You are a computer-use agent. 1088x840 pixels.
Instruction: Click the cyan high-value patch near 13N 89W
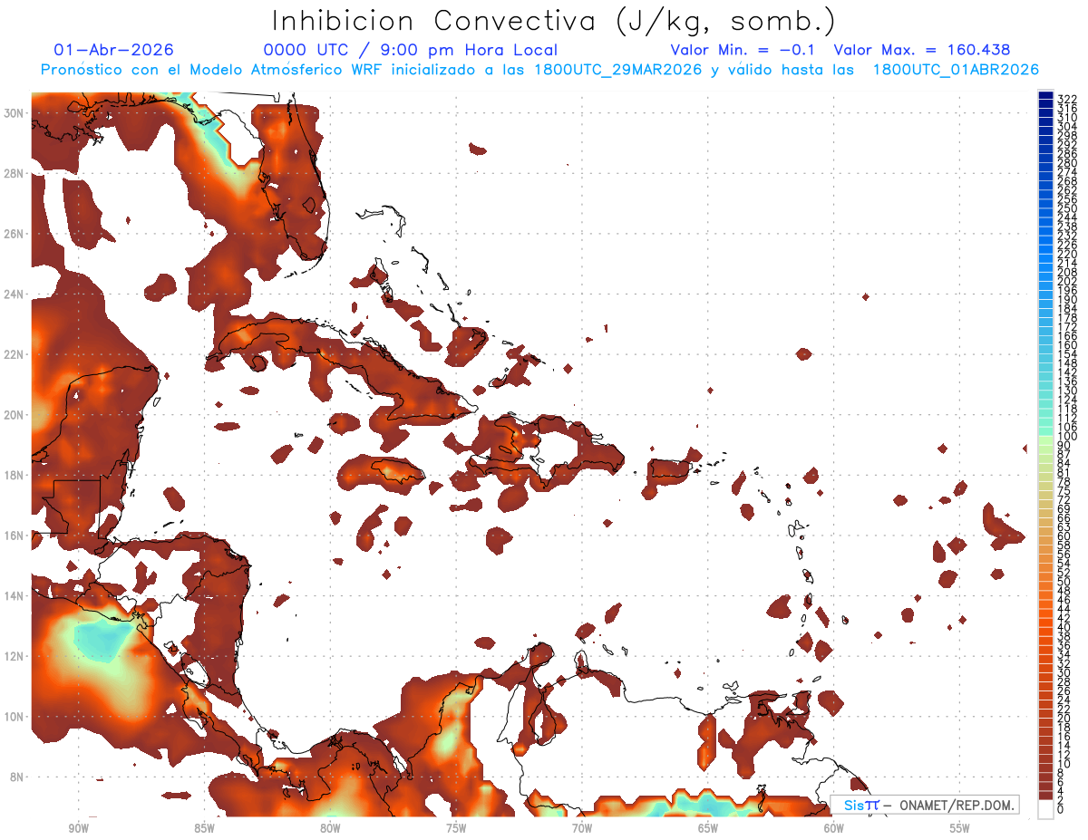100,639
